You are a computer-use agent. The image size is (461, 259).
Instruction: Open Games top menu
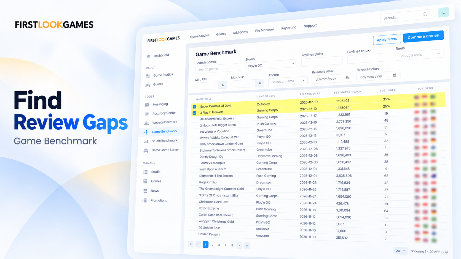(x=221, y=34)
